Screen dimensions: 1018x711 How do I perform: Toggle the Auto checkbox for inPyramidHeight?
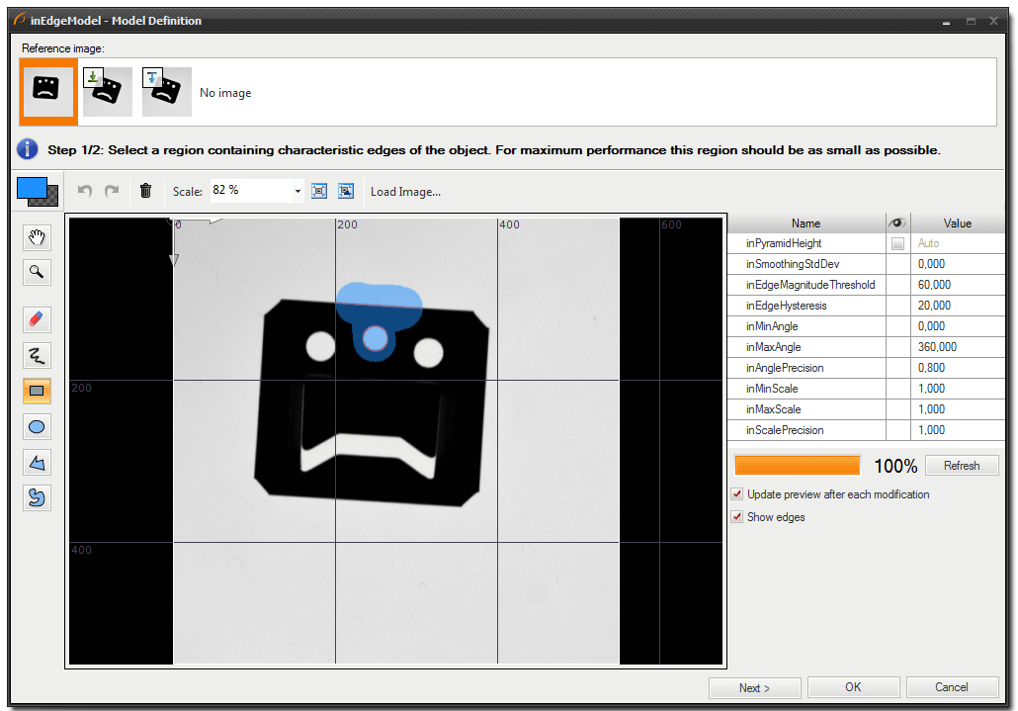[x=897, y=243]
